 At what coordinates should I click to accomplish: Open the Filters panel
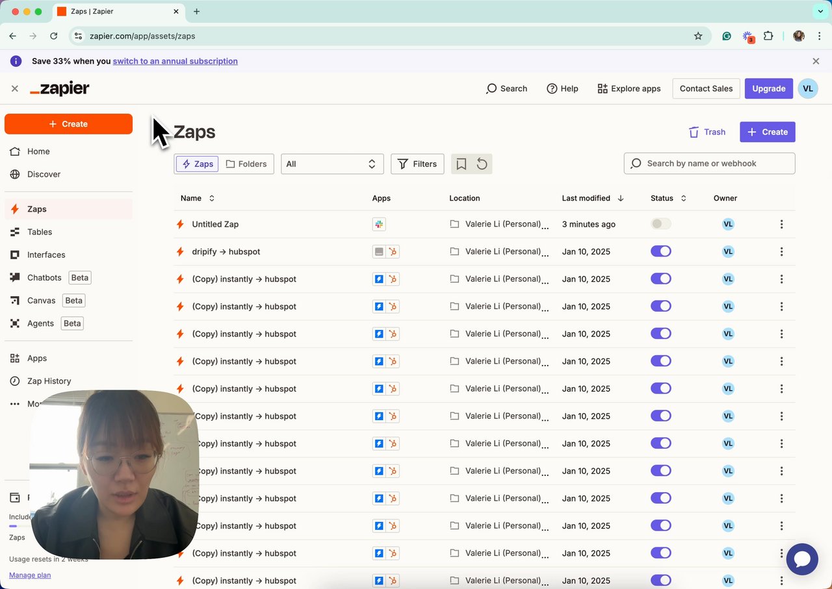click(417, 164)
